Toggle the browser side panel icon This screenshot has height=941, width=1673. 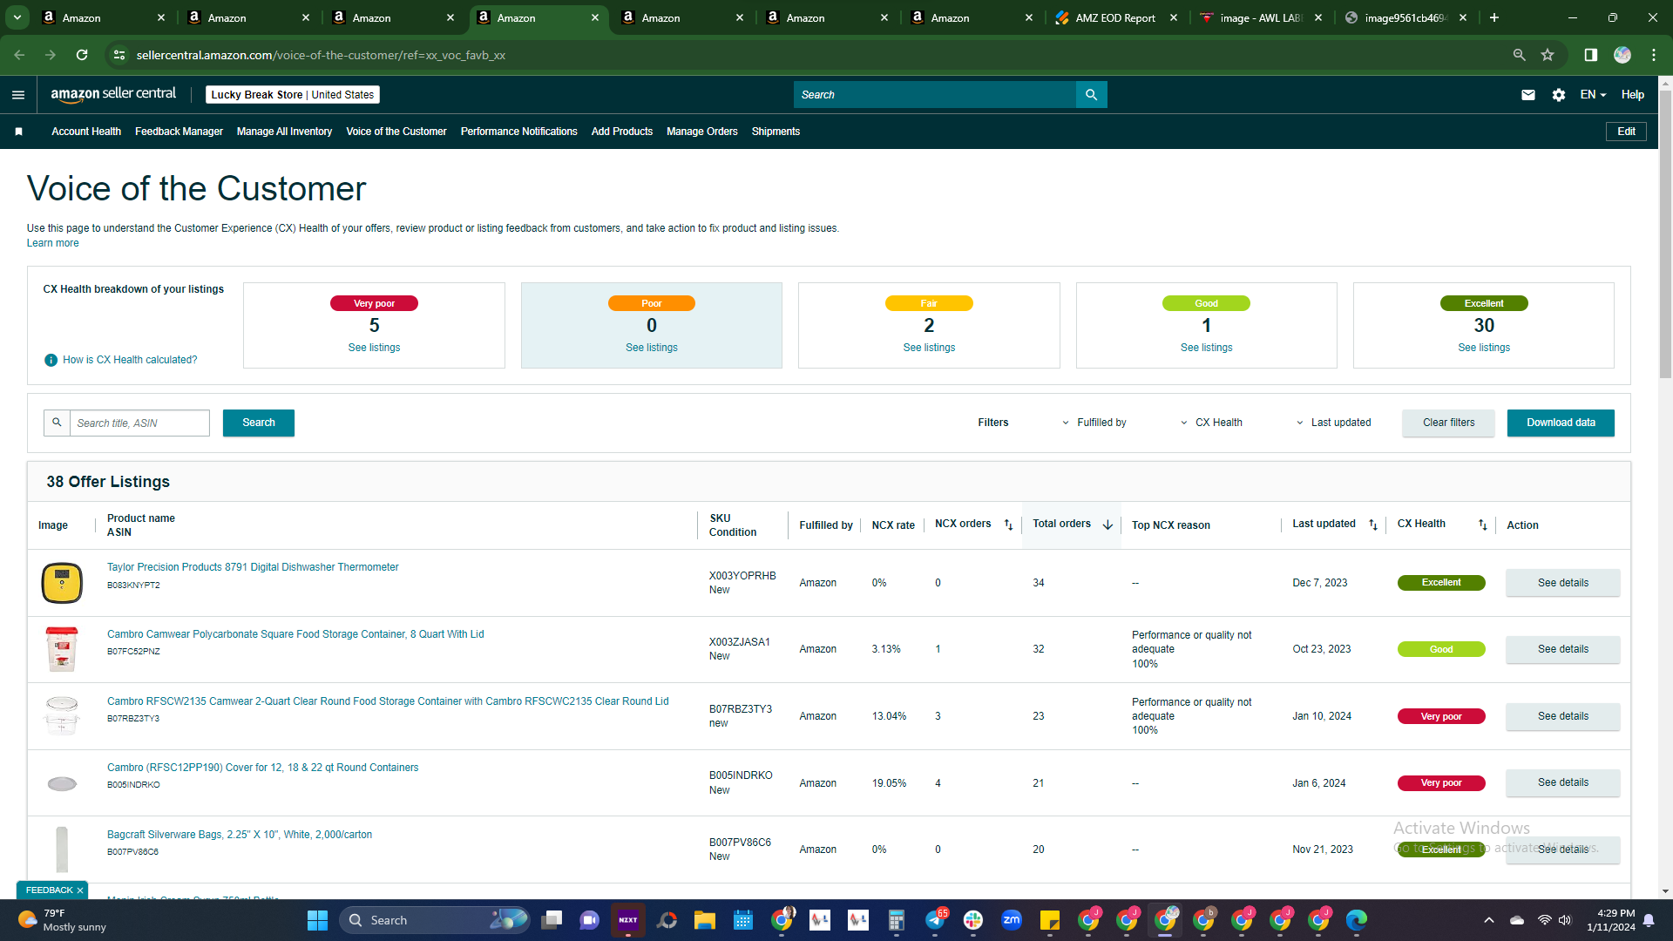point(1591,55)
